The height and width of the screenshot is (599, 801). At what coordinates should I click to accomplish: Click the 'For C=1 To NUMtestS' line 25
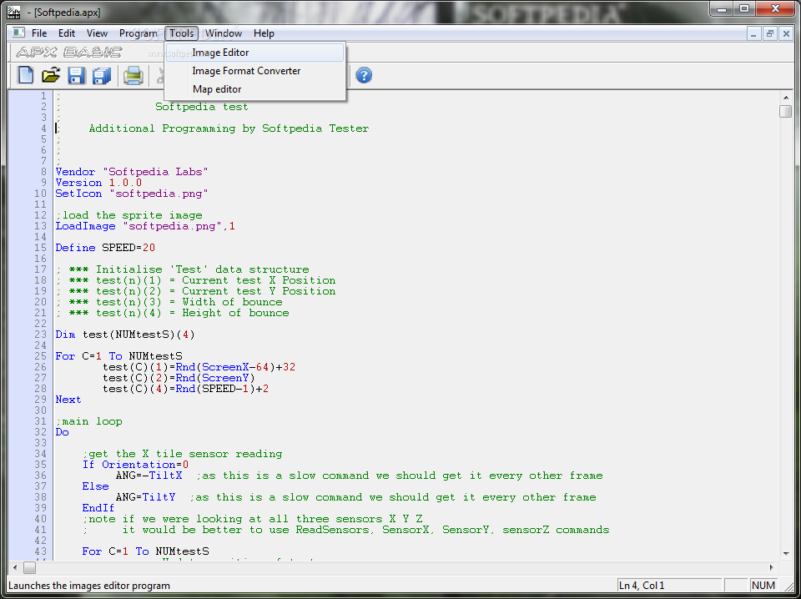118,356
